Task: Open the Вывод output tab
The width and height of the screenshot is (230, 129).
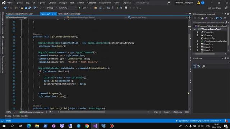Action: click(x=8, y=116)
